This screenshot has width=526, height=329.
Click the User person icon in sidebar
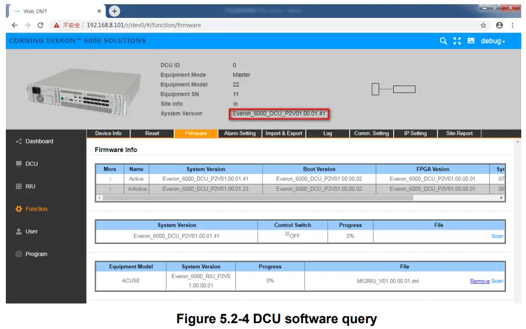(x=19, y=231)
